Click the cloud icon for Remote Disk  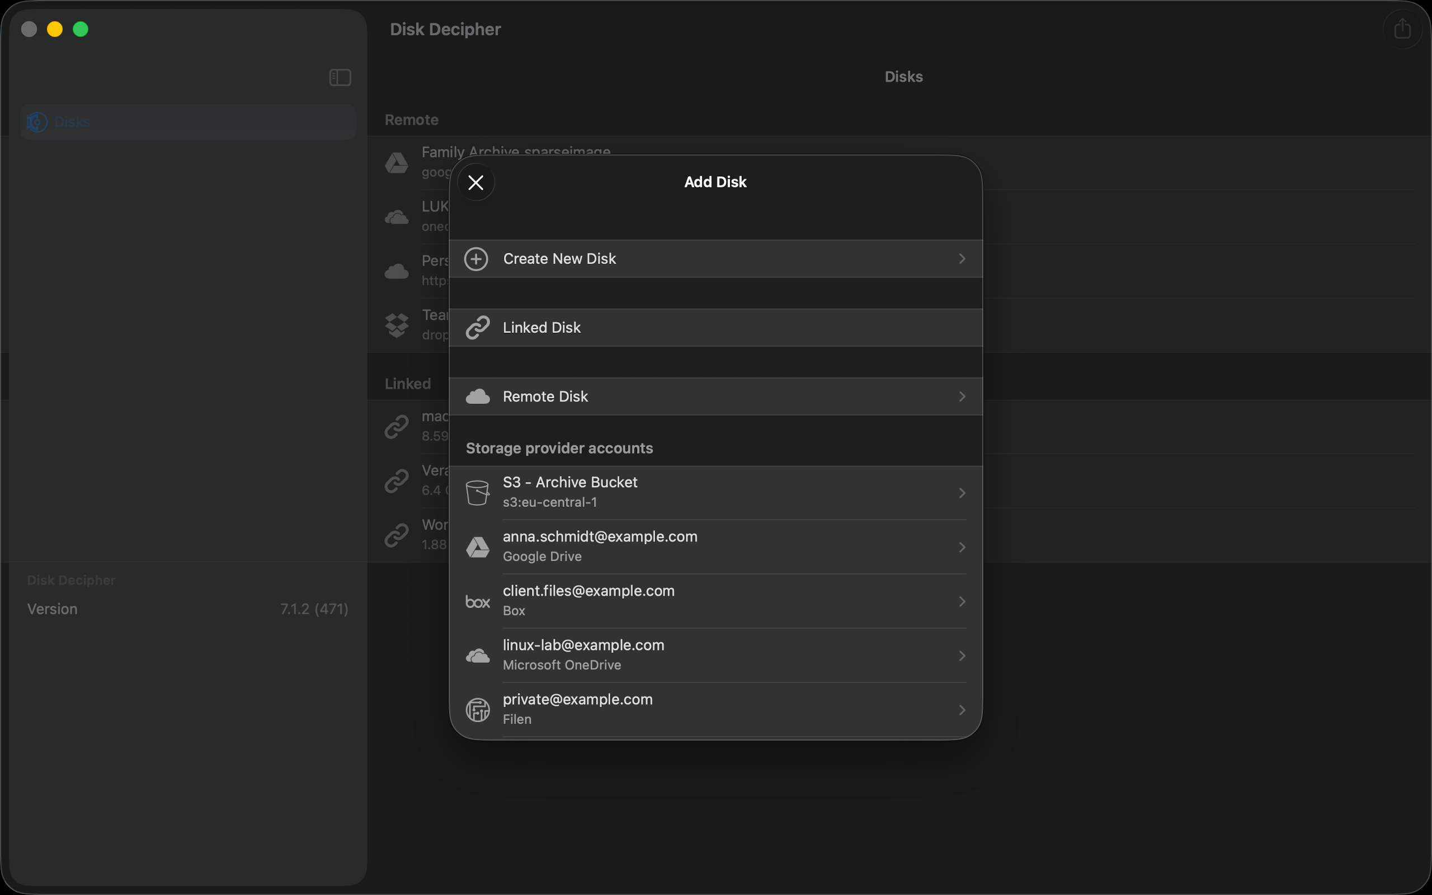(x=478, y=396)
